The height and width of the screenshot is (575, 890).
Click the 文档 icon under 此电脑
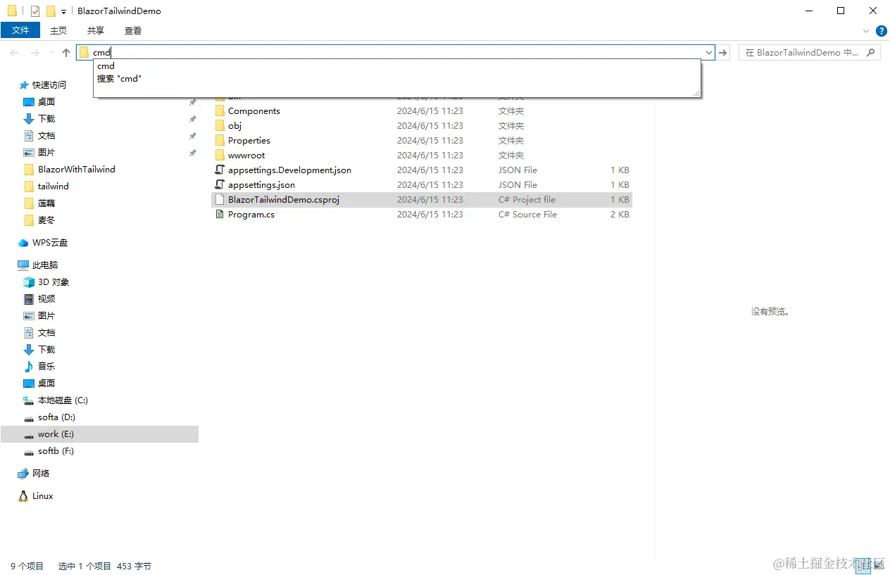pos(29,333)
